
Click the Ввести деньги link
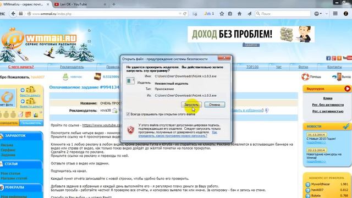click(x=30, y=95)
